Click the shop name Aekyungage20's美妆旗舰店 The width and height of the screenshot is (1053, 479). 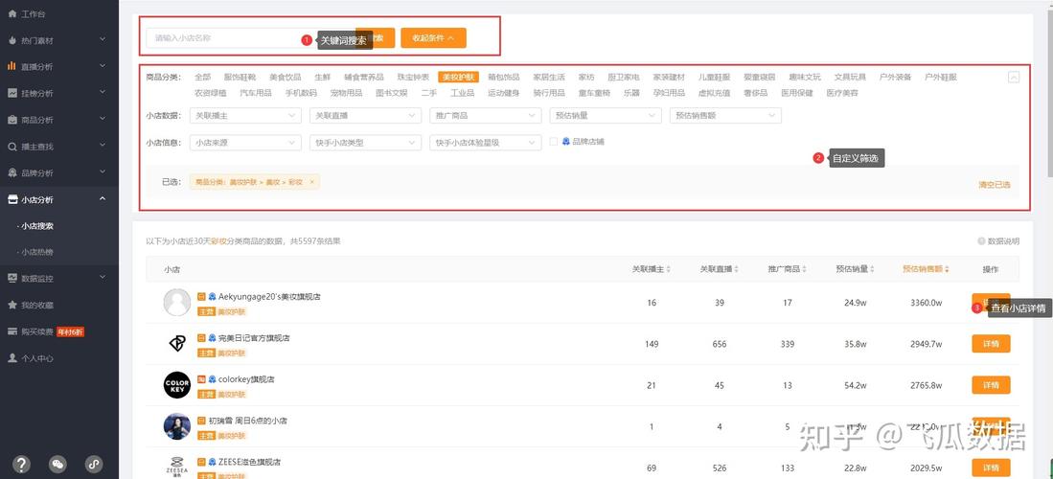click(x=269, y=296)
